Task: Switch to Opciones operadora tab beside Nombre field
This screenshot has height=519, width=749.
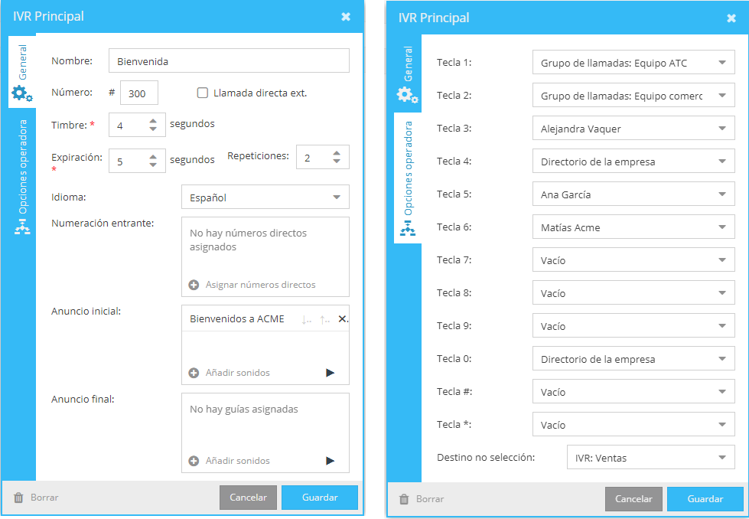Action: [x=22, y=176]
